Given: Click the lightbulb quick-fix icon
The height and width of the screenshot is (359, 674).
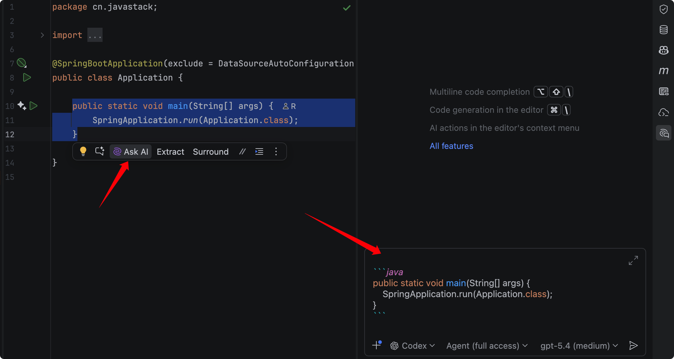Looking at the screenshot, I should [x=83, y=151].
